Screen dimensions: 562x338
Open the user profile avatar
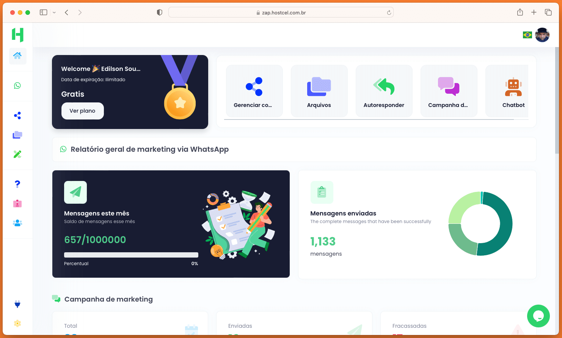[542, 35]
